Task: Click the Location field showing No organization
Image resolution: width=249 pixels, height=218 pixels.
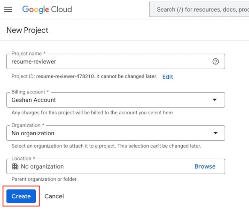Action: coord(93,166)
